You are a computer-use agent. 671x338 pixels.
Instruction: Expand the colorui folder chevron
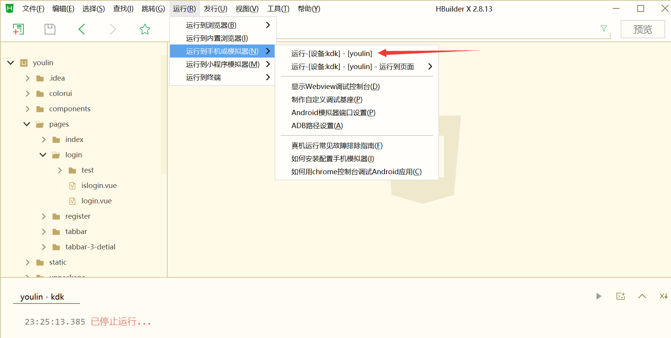tap(27, 94)
